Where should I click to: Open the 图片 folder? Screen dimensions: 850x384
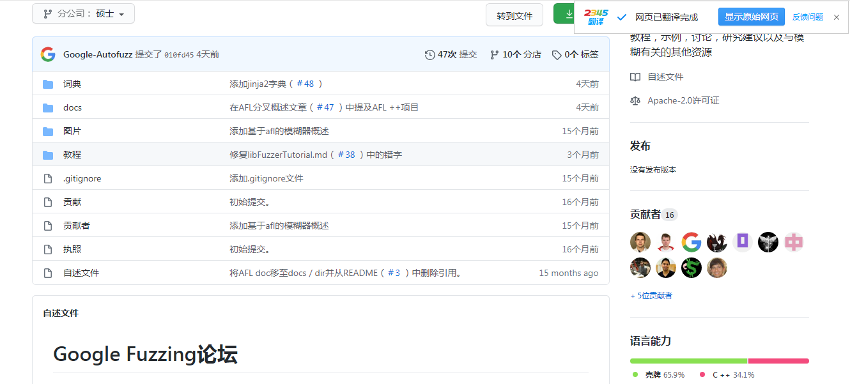click(x=72, y=131)
